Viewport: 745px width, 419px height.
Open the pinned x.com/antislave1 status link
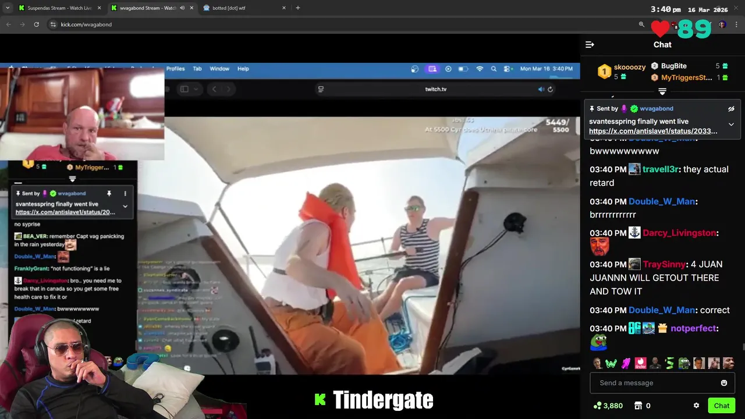[653, 132]
